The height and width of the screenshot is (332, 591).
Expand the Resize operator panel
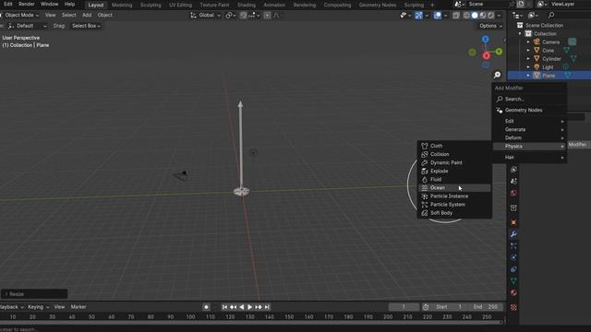34,294
